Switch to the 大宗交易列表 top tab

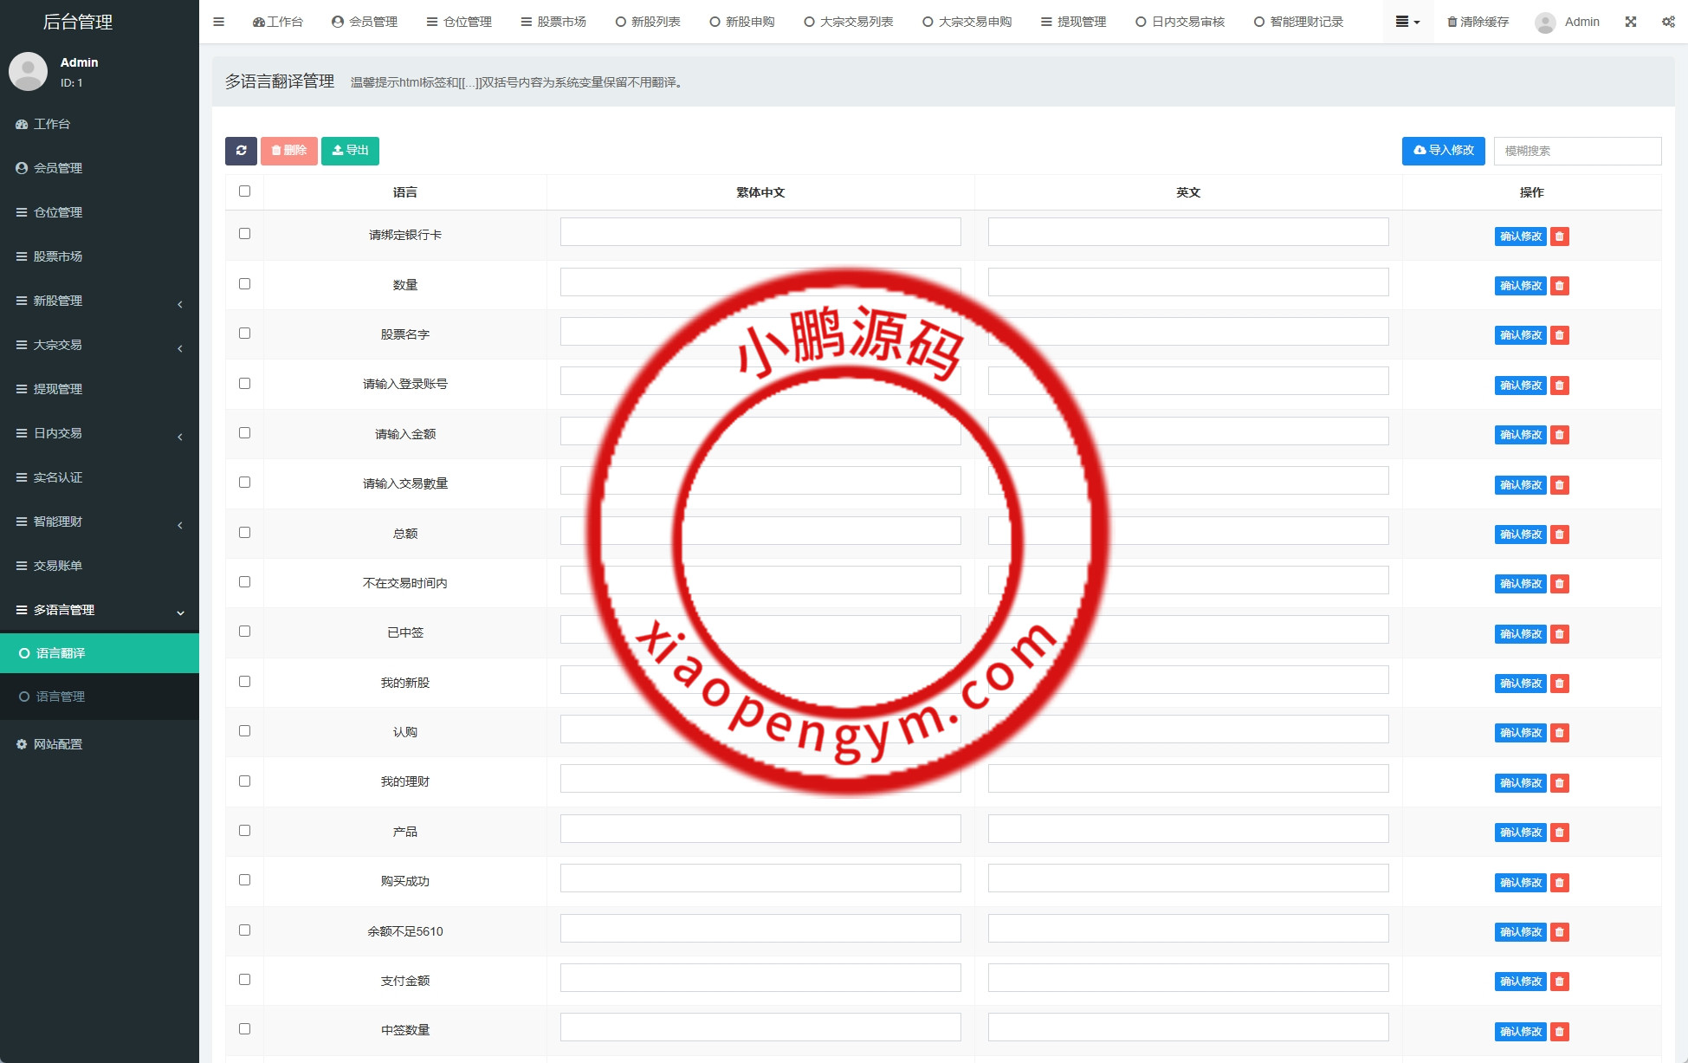pyautogui.click(x=848, y=22)
